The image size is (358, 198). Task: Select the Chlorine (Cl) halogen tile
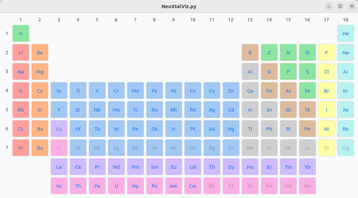click(x=327, y=71)
